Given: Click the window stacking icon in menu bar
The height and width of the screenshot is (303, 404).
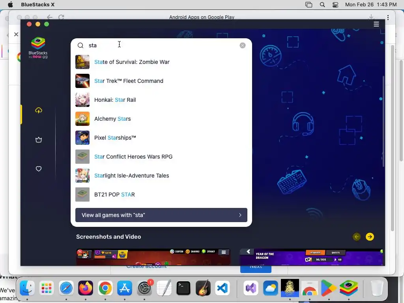Looking at the screenshot, I should [x=309, y=5].
